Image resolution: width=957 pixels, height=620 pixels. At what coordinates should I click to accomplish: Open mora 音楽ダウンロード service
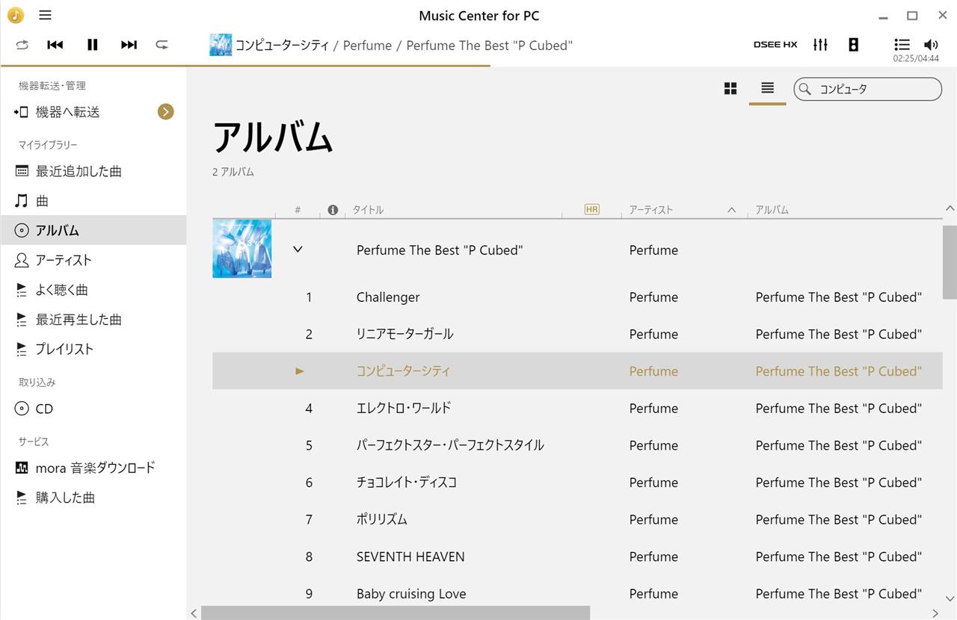(93, 468)
